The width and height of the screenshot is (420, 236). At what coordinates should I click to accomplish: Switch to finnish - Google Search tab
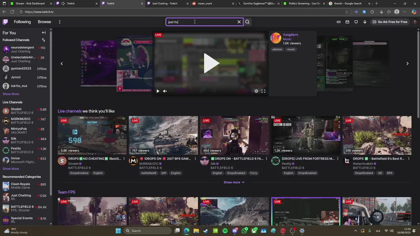[349, 4]
